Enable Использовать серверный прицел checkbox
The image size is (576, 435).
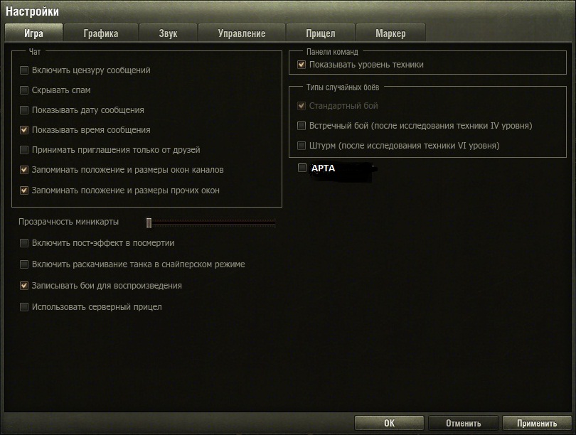pyautogui.click(x=24, y=307)
